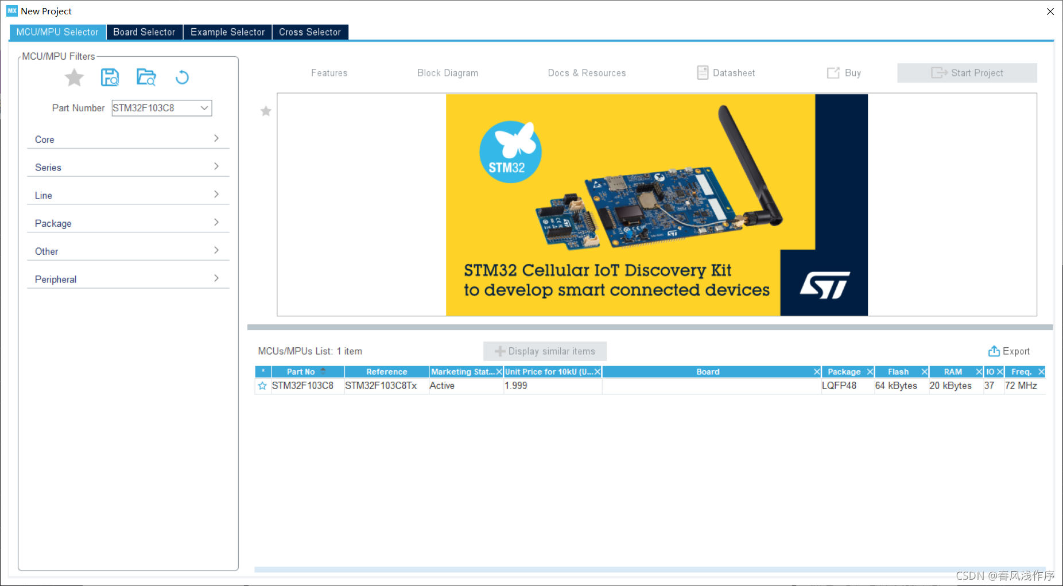Export the MCU list

click(1008, 351)
